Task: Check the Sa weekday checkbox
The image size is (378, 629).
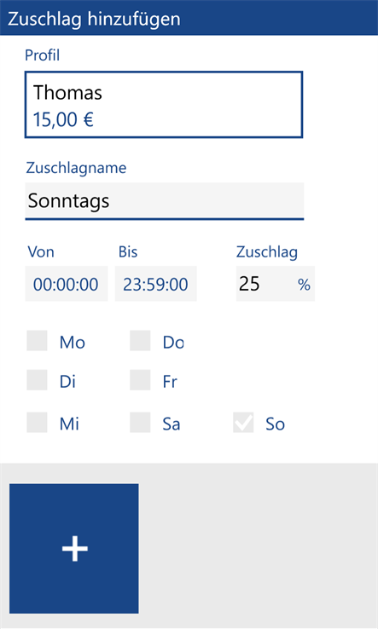Action: click(x=140, y=422)
